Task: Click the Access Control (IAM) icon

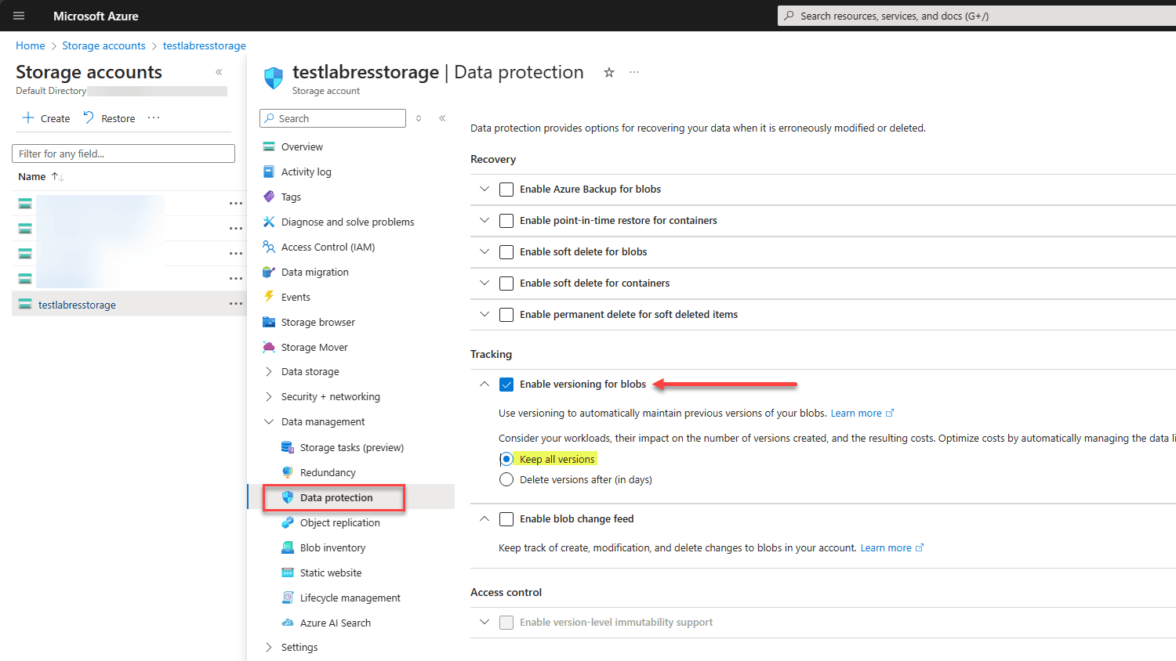Action: (269, 247)
